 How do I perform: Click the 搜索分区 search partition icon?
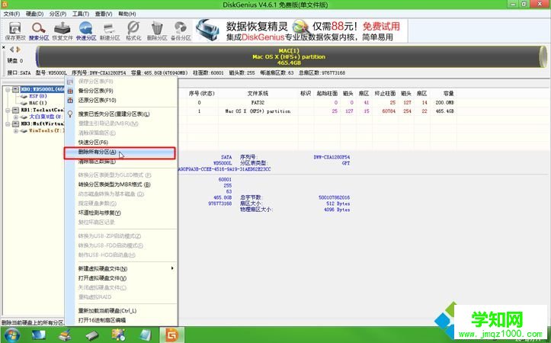pos(39,30)
